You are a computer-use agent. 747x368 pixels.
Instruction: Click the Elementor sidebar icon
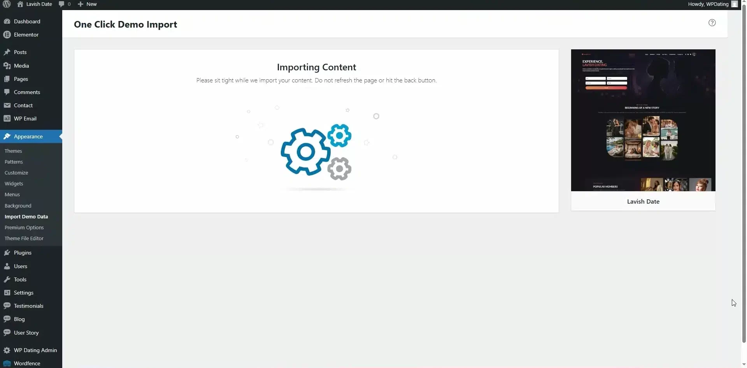pyautogui.click(x=7, y=35)
